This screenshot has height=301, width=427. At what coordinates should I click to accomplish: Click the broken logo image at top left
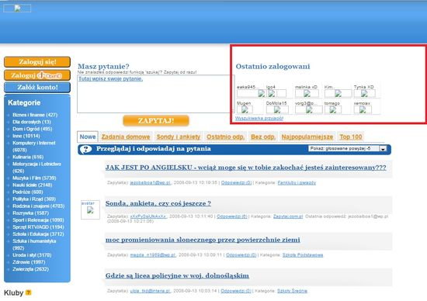(17, 9)
